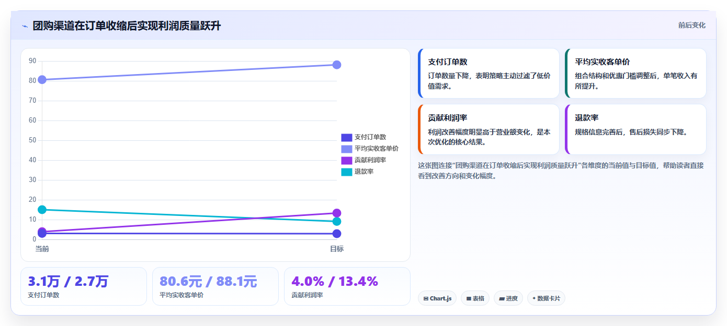Click 平均实收客单价 data point at 目标
Viewport: 727px width, 326px height.
(337, 65)
